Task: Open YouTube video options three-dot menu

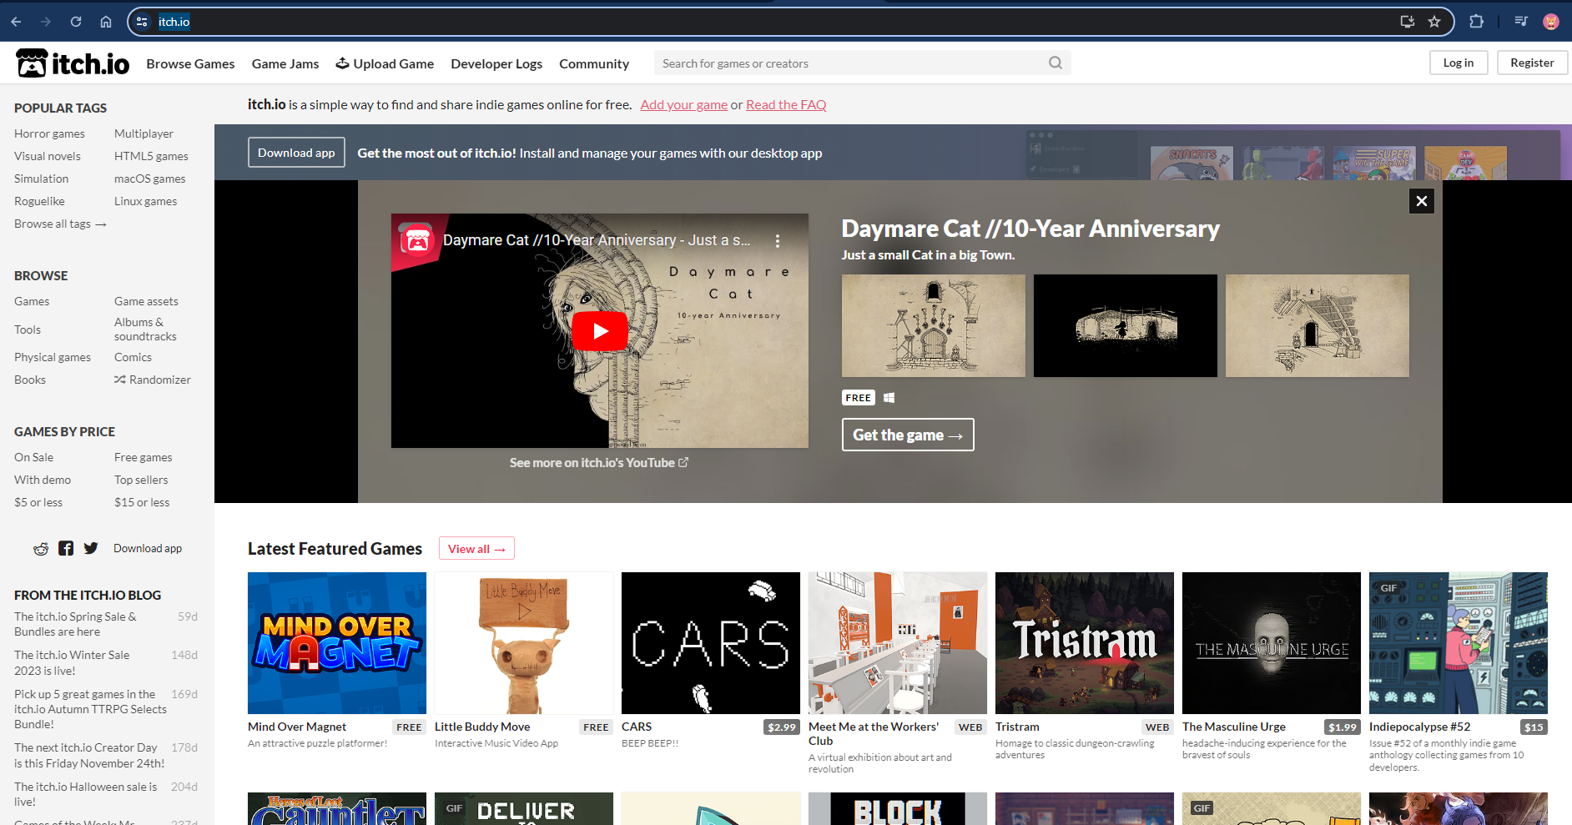Action: (778, 240)
